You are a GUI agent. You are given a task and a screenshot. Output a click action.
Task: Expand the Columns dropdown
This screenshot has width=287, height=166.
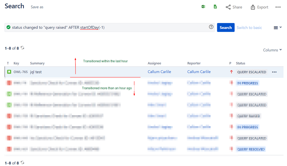point(272,50)
